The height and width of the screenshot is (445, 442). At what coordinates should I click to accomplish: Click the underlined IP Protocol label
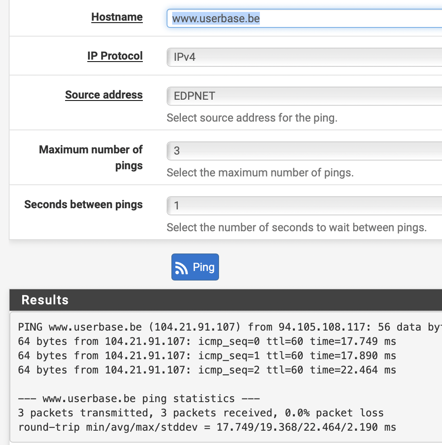pos(115,56)
